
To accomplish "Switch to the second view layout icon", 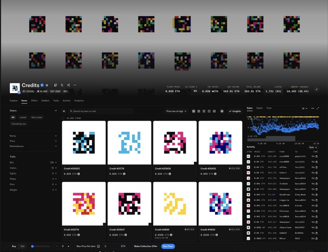I will [x=199, y=111].
